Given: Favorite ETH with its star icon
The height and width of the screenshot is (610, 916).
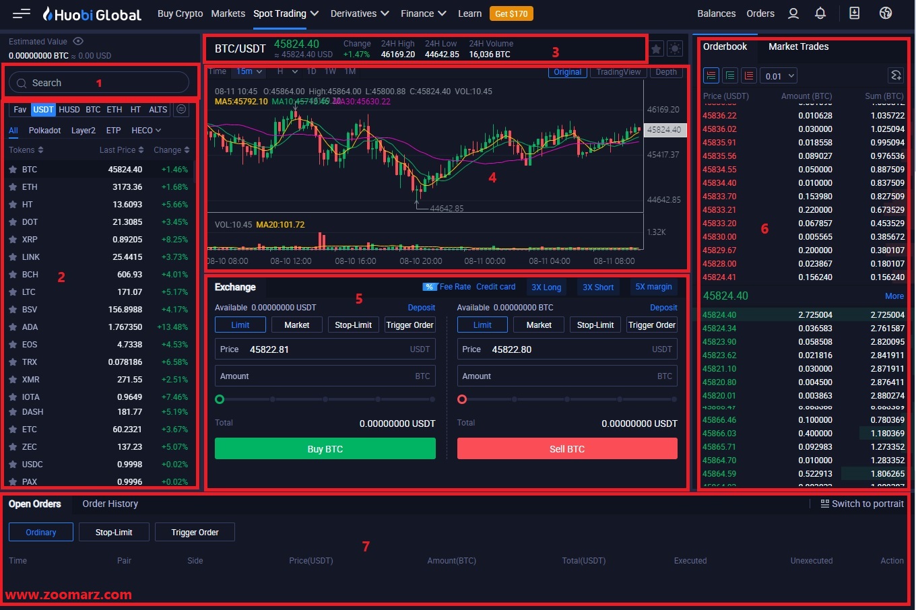Looking at the screenshot, I should (x=13, y=187).
